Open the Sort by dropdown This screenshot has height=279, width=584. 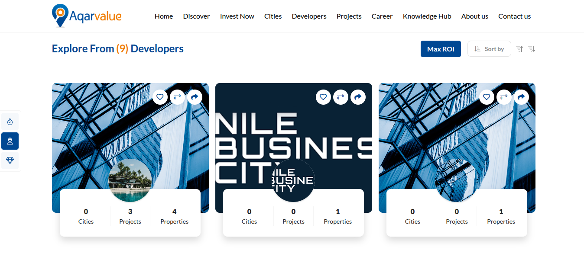(x=489, y=49)
